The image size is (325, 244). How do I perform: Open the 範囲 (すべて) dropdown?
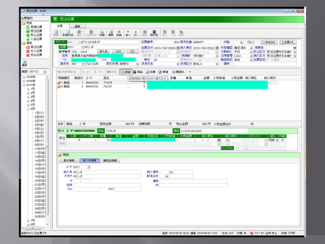45,72
